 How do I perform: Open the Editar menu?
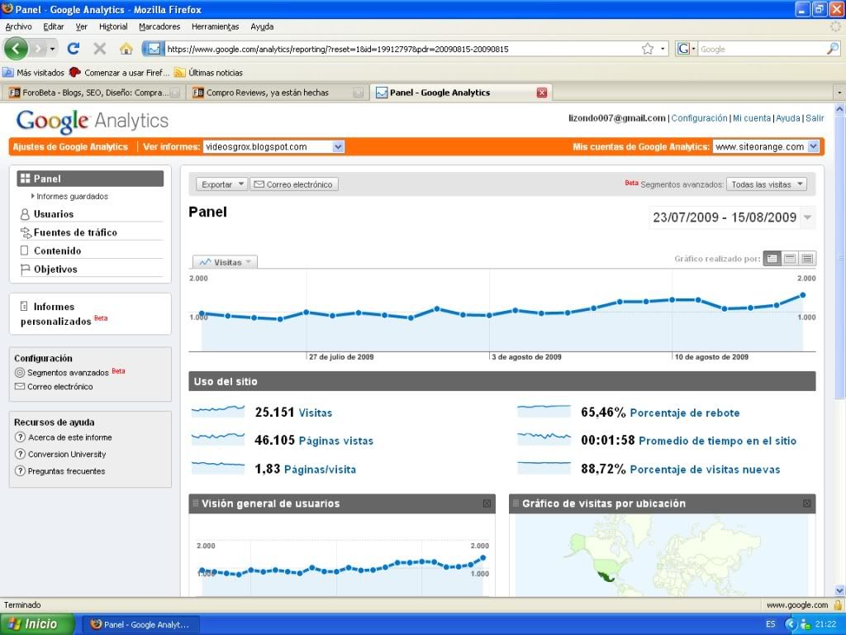pos(54,26)
